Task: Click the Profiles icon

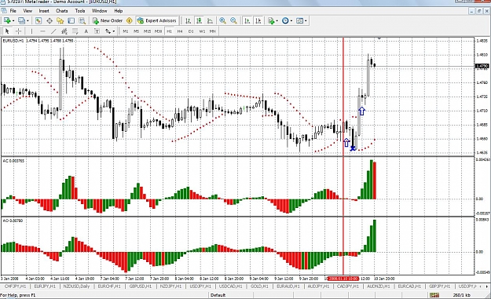Action: tap(21, 20)
